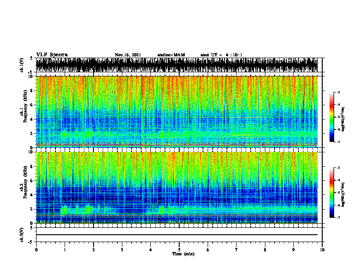Click the 'ch.3(V)' axis label
Viewport: 363px width, 280px height.
coord(22,235)
